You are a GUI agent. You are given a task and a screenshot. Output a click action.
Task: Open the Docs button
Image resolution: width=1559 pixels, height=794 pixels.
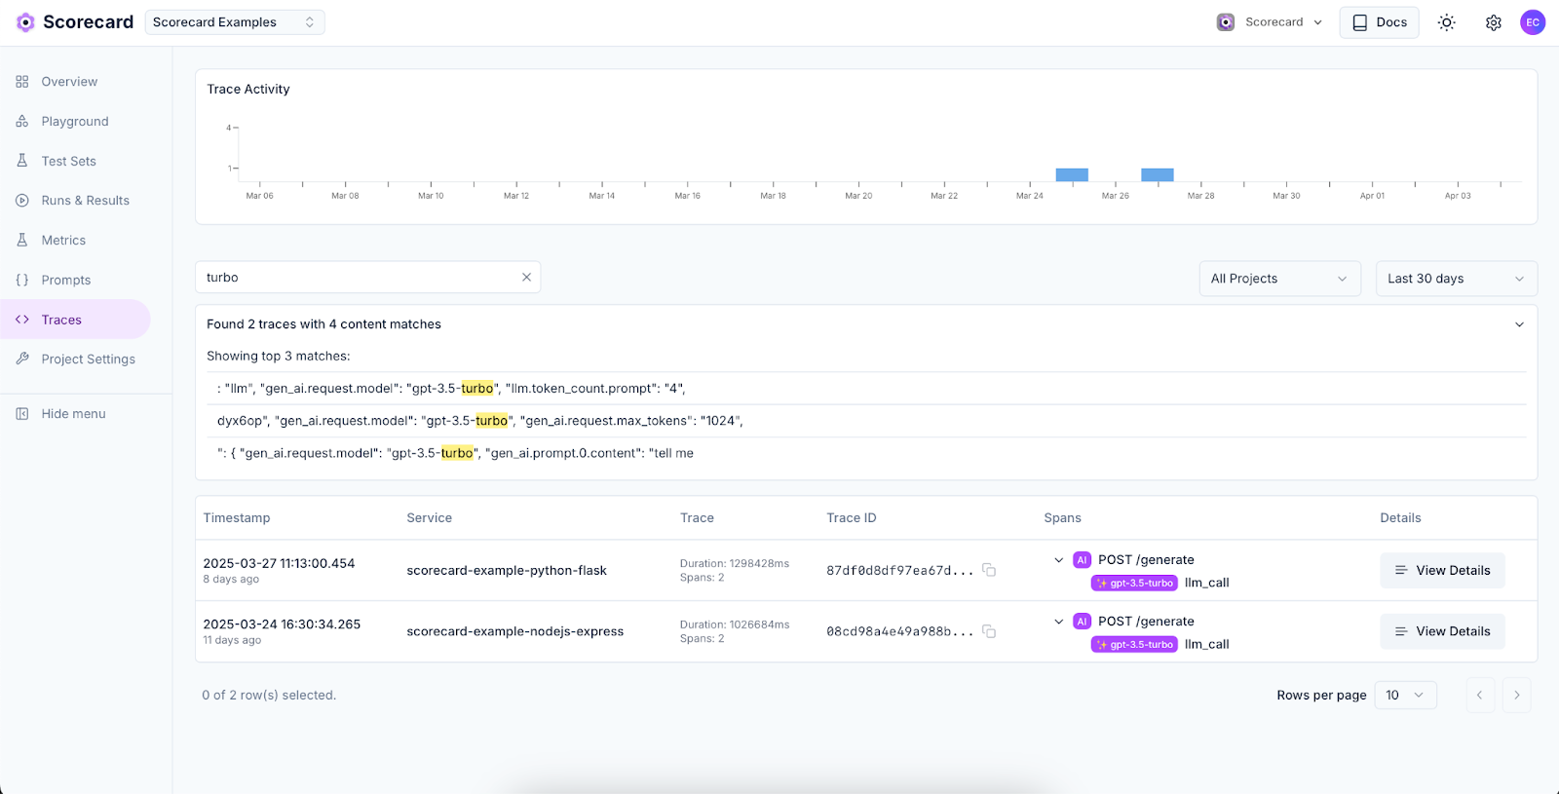pos(1379,22)
